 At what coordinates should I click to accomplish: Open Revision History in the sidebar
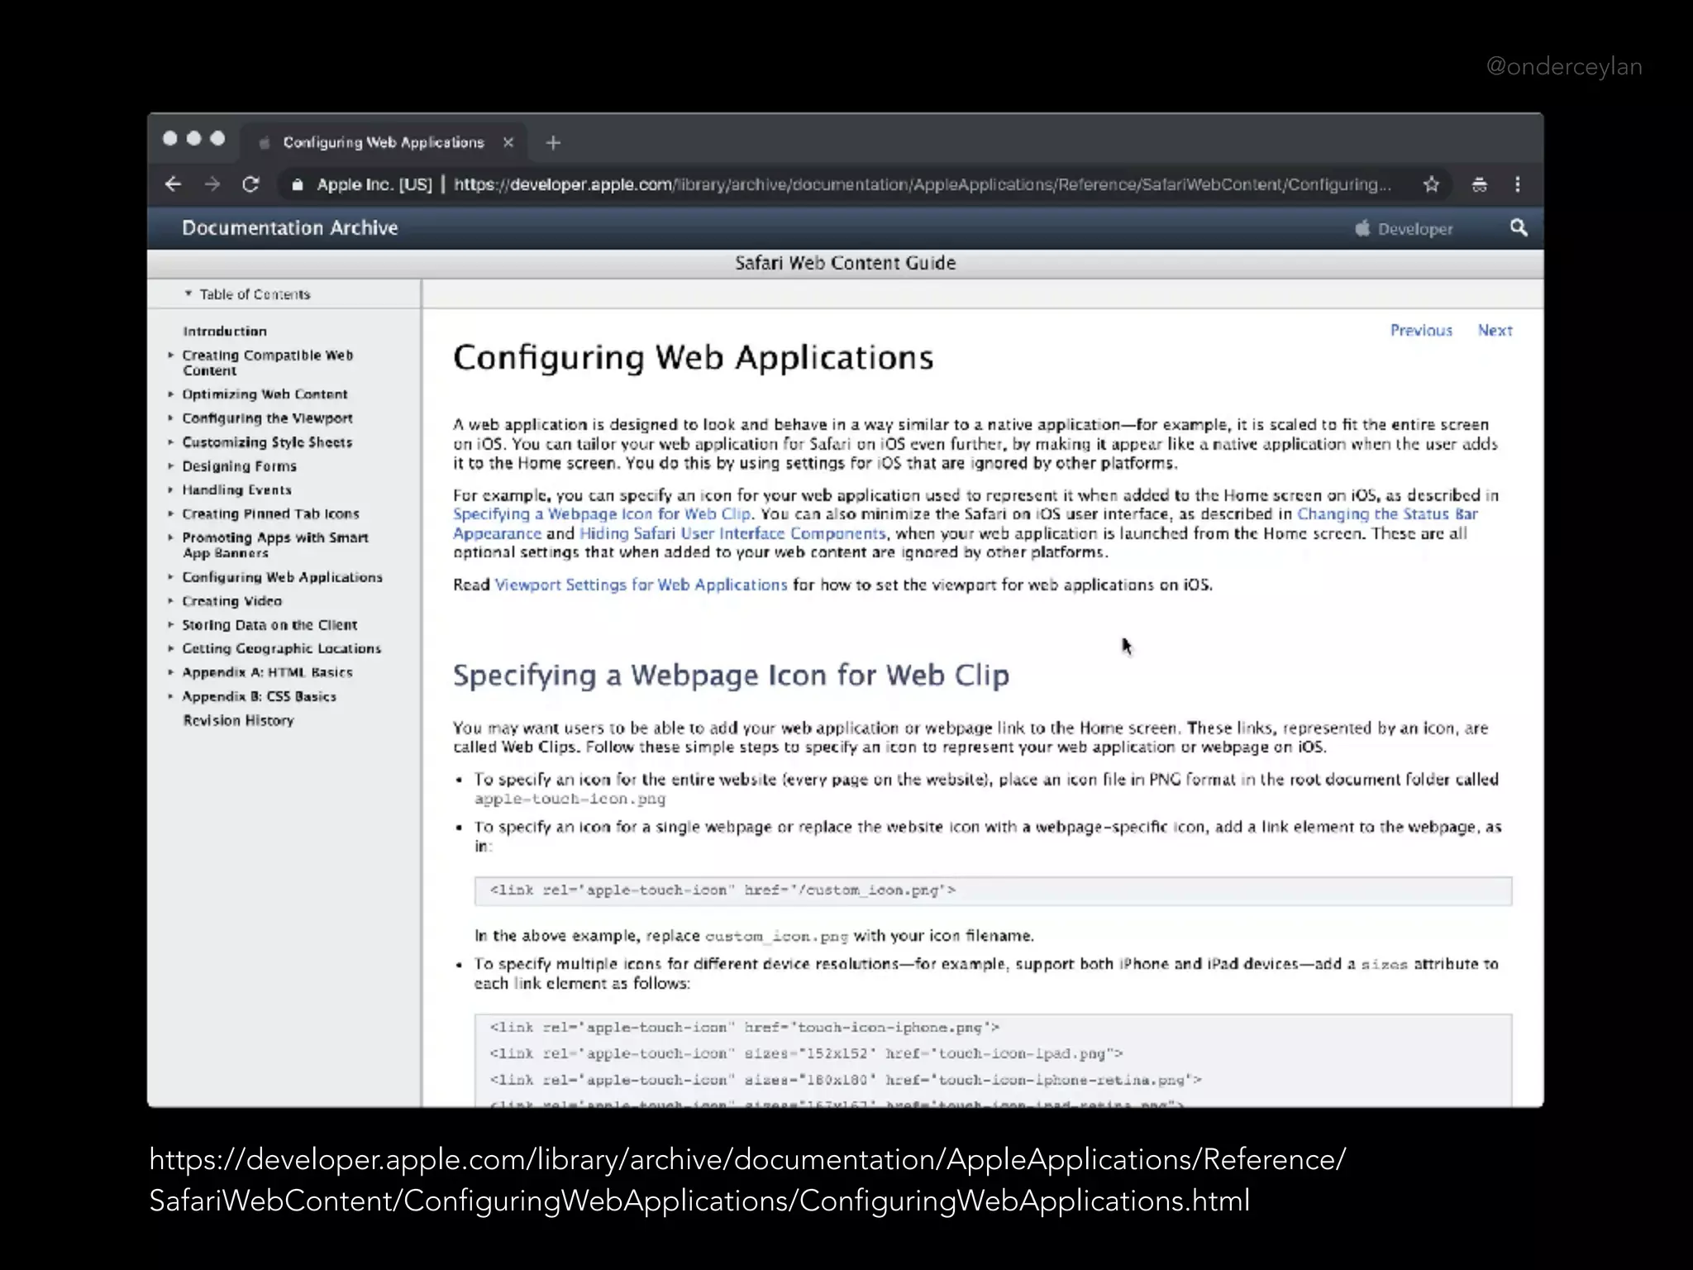click(239, 720)
